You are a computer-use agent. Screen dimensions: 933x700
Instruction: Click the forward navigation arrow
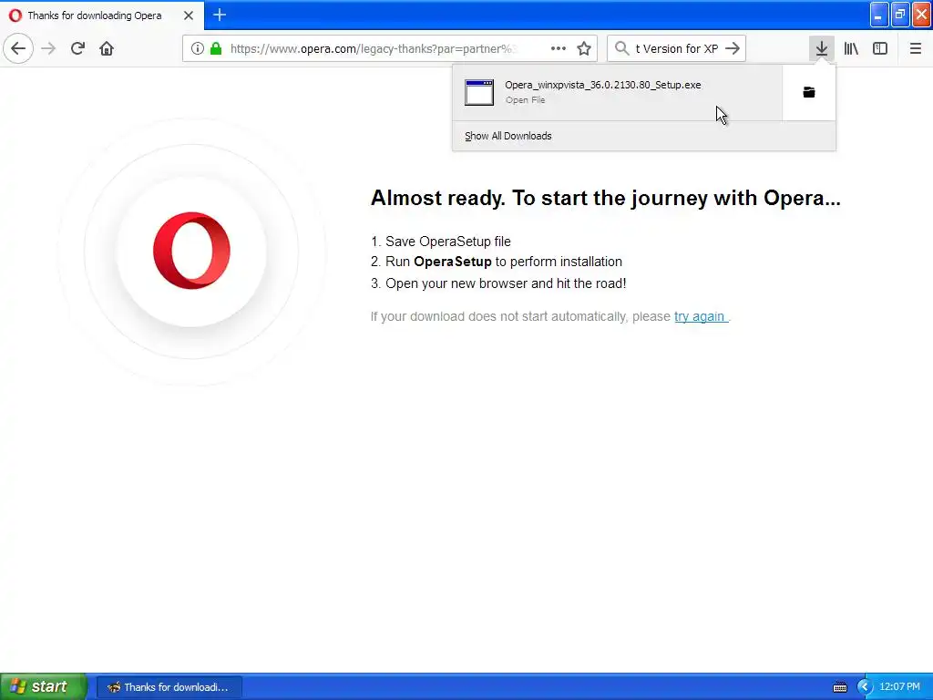coord(48,48)
